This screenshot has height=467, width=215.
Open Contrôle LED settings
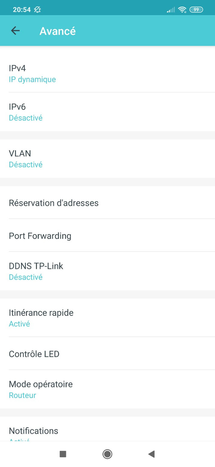(107, 353)
